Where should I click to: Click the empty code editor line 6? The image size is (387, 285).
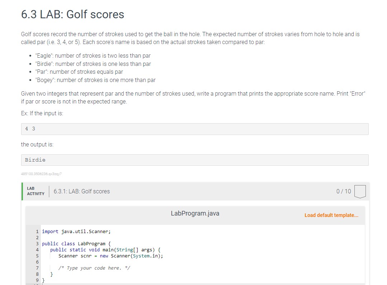(x=202, y=262)
